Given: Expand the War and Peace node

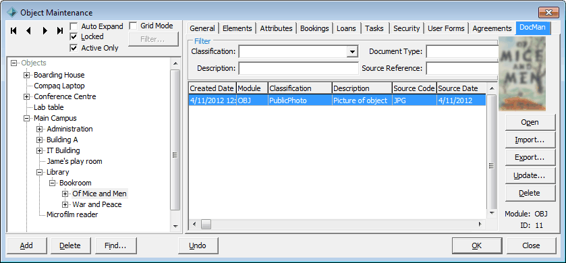Looking at the screenshot, I should (x=65, y=204).
